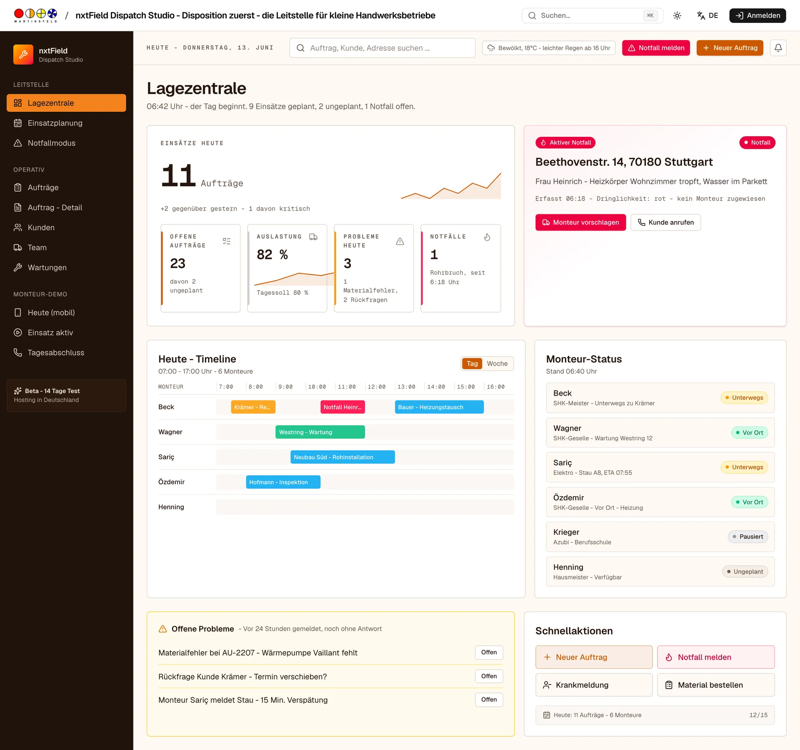Click the warning icon in Probleme heute card
Image resolution: width=800 pixels, height=750 pixels.
[x=400, y=241]
